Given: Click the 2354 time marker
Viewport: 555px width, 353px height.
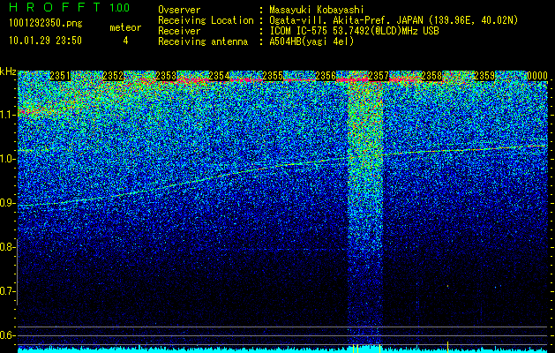Looking at the screenshot, I should [x=219, y=76].
